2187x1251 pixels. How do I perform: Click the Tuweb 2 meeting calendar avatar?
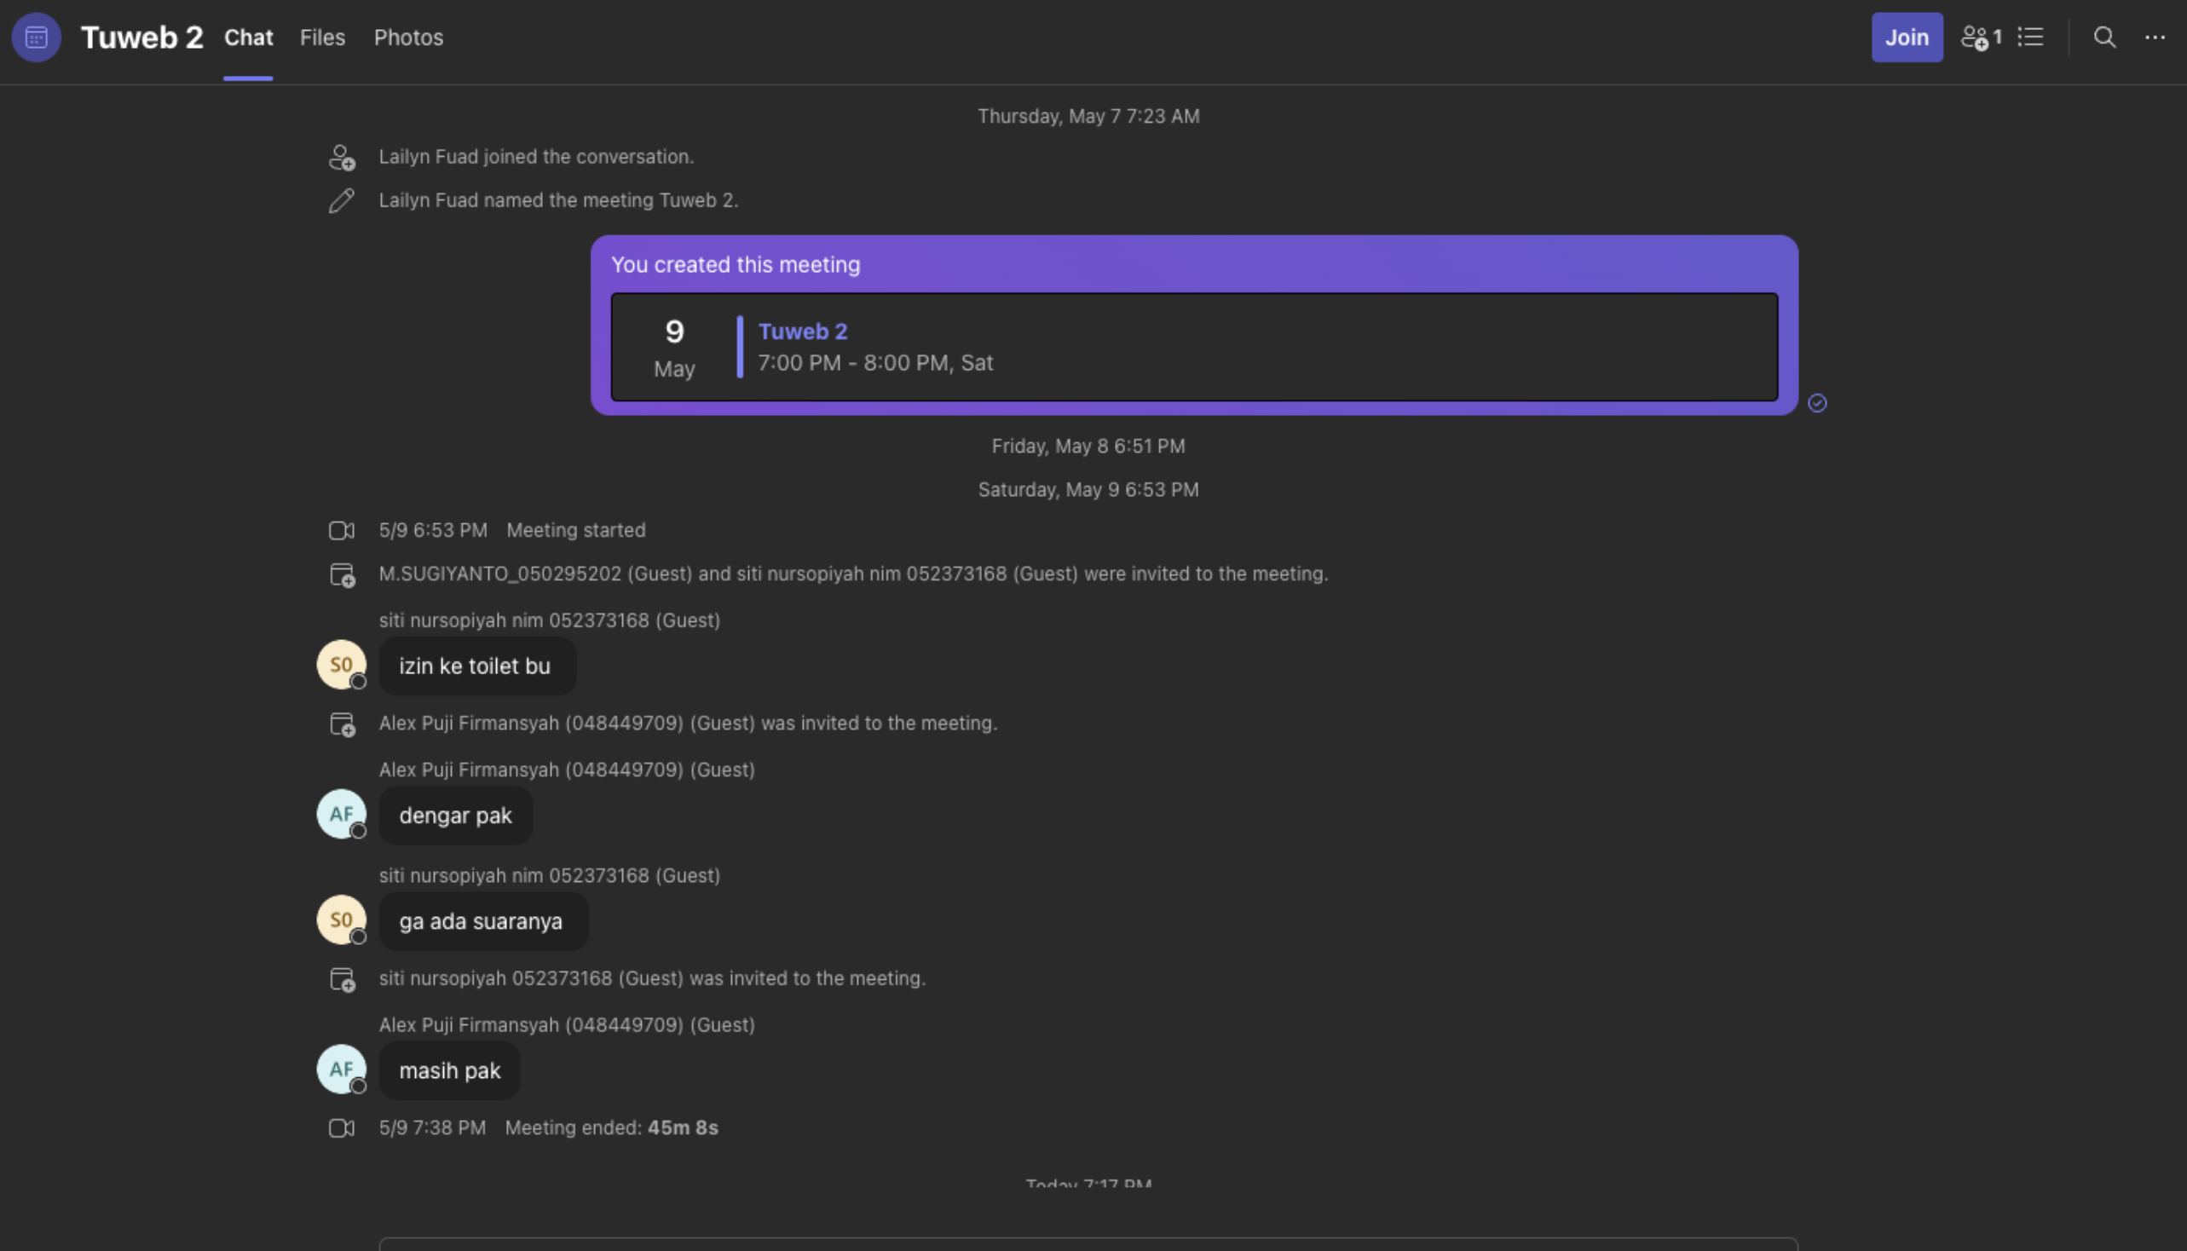click(36, 37)
